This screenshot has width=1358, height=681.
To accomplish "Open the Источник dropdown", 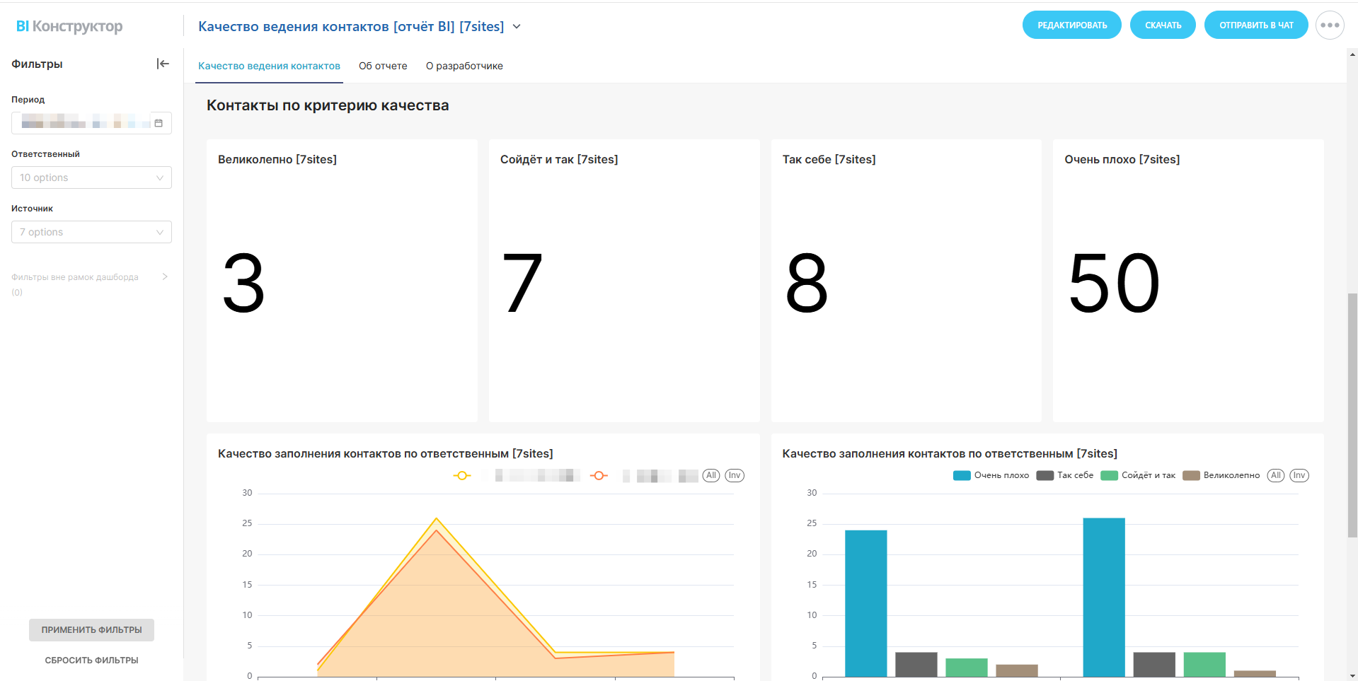I will click(91, 232).
